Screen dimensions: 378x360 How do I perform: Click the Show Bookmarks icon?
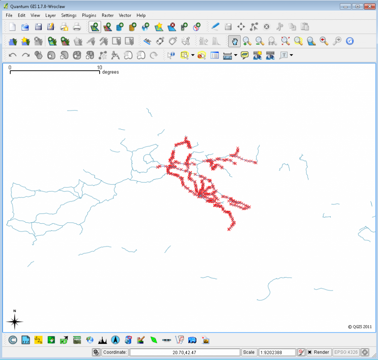click(270, 55)
